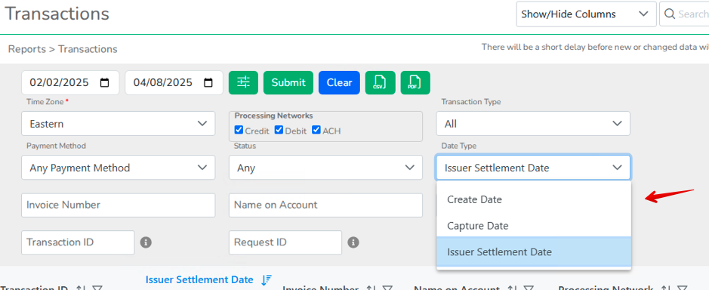Select Issuer Settlement Date option in list
The height and width of the screenshot is (290, 709).
pos(534,251)
